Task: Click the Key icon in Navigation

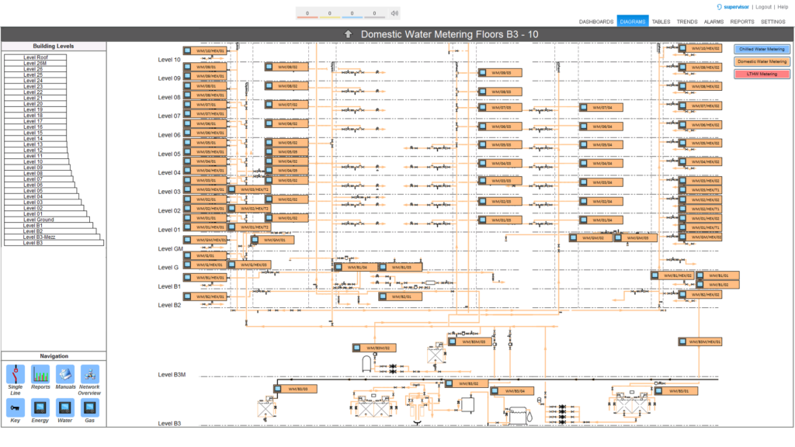Action: point(15,407)
